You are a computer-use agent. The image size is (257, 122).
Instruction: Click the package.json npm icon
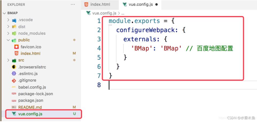point(14,101)
